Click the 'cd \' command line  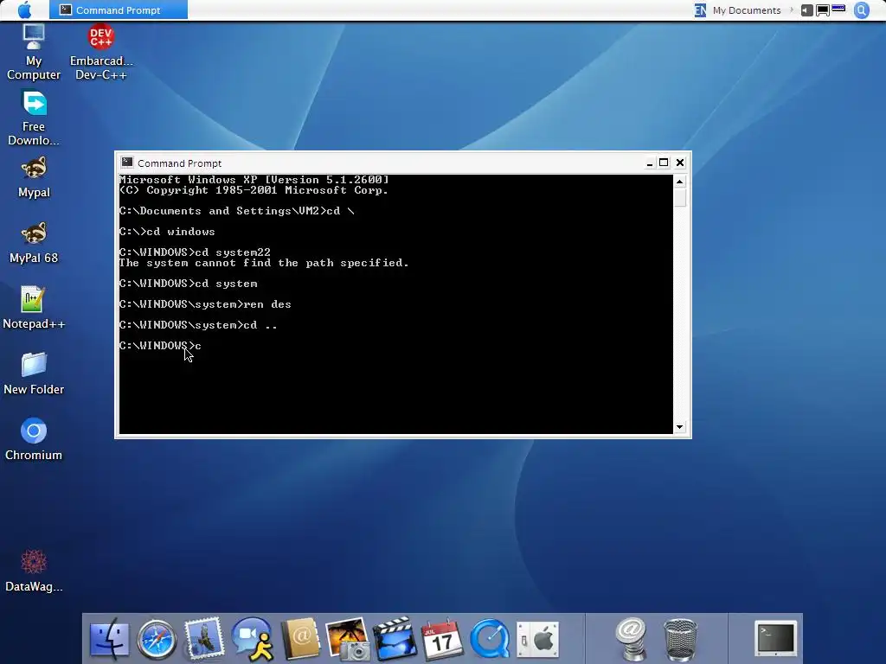237,211
